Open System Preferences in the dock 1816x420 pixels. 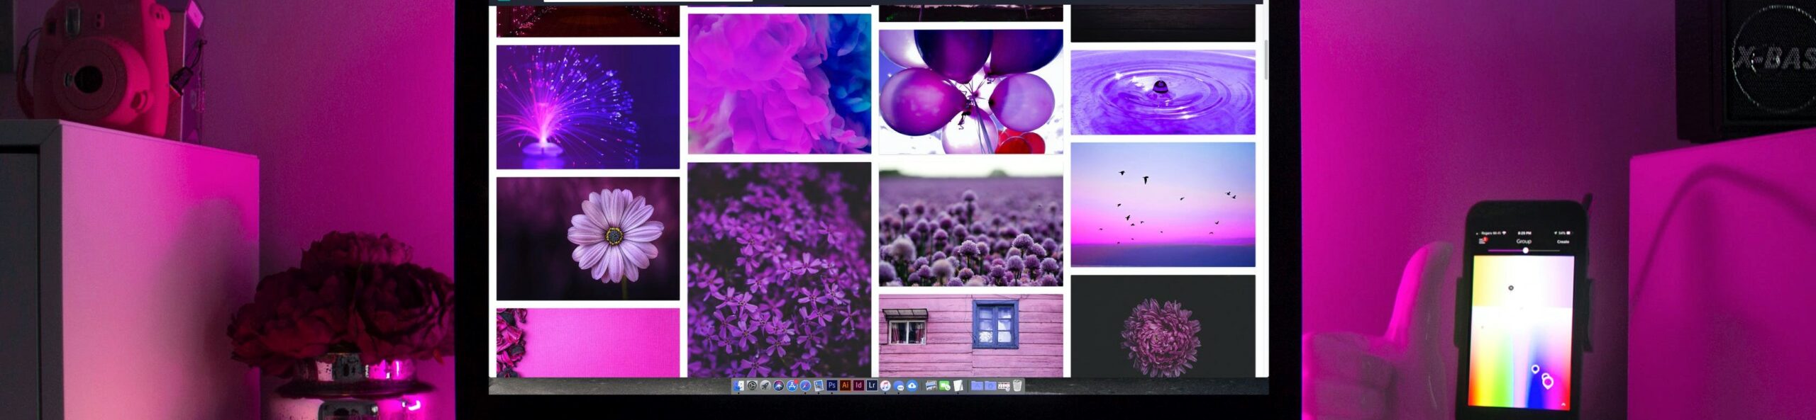click(x=752, y=386)
